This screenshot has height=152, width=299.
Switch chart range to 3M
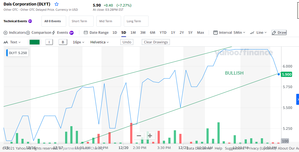tap(143, 33)
